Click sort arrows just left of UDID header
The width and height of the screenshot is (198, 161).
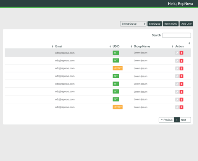click(x=110, y=47)
